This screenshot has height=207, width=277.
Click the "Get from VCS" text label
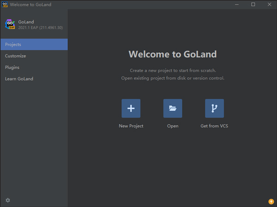tap(214, 126)
